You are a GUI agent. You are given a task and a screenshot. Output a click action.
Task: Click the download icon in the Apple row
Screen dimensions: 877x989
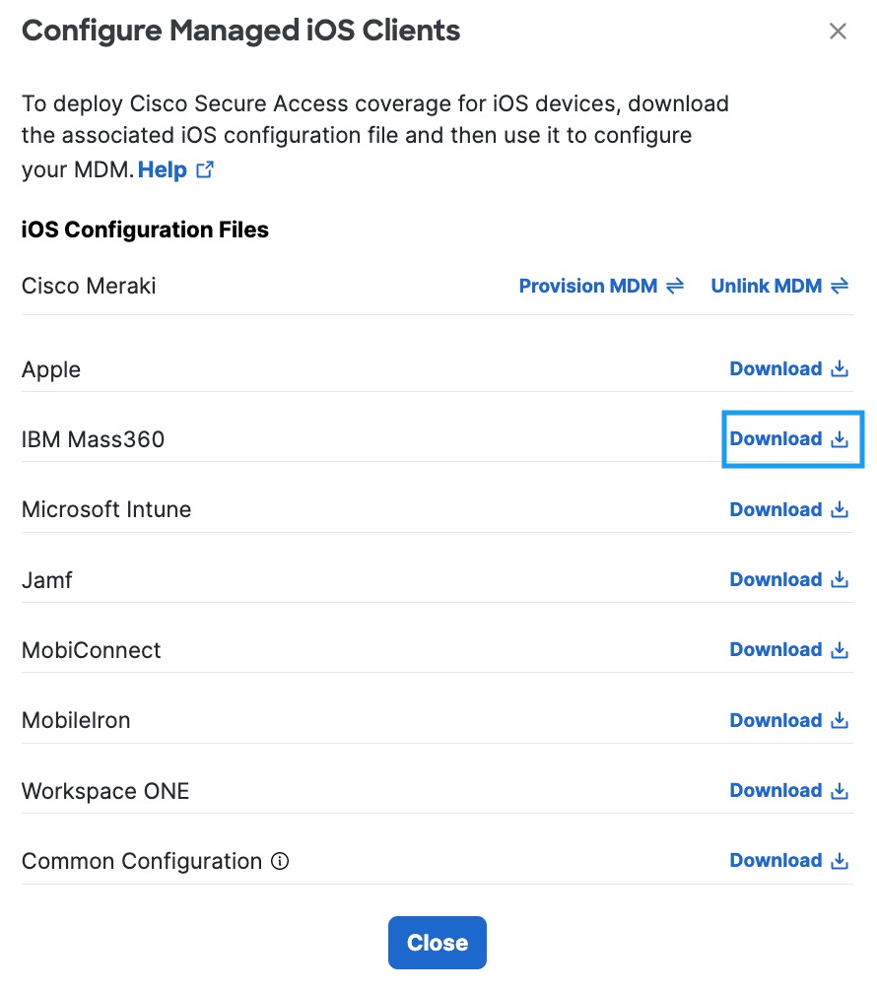point(840,369)
